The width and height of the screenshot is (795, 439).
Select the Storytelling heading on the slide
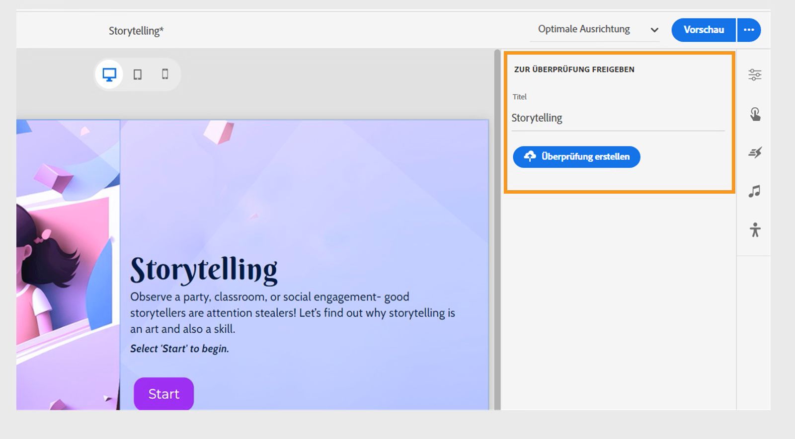click(x=204, y=270)
